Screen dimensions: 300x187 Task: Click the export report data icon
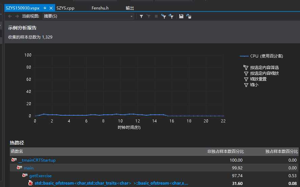point(189,16)
